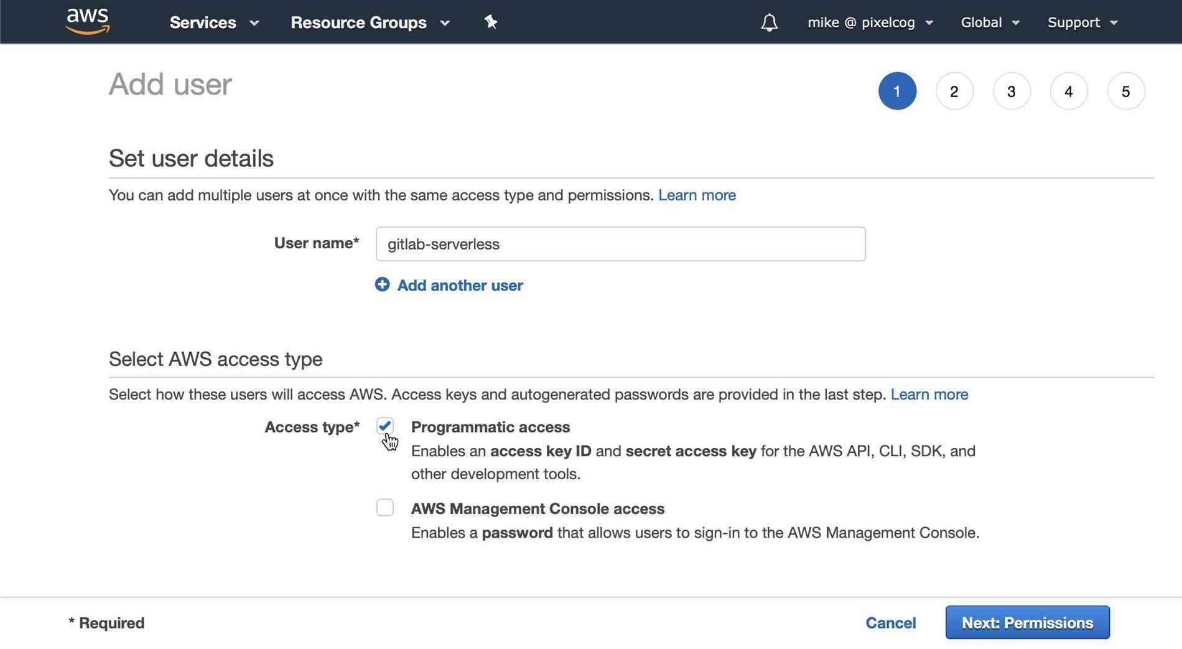1182x649 pixels.
Task: Click the pin shortcut icon
Action: coord(491,22)
